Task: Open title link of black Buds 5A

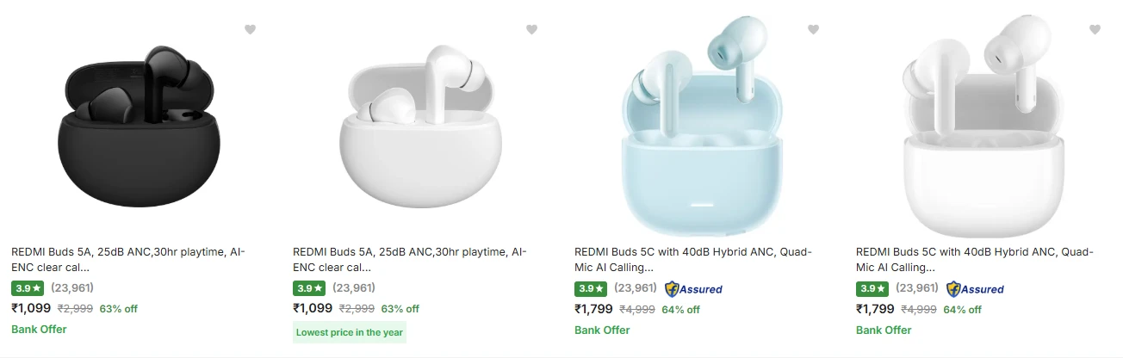Action: [x=128, y=259]
